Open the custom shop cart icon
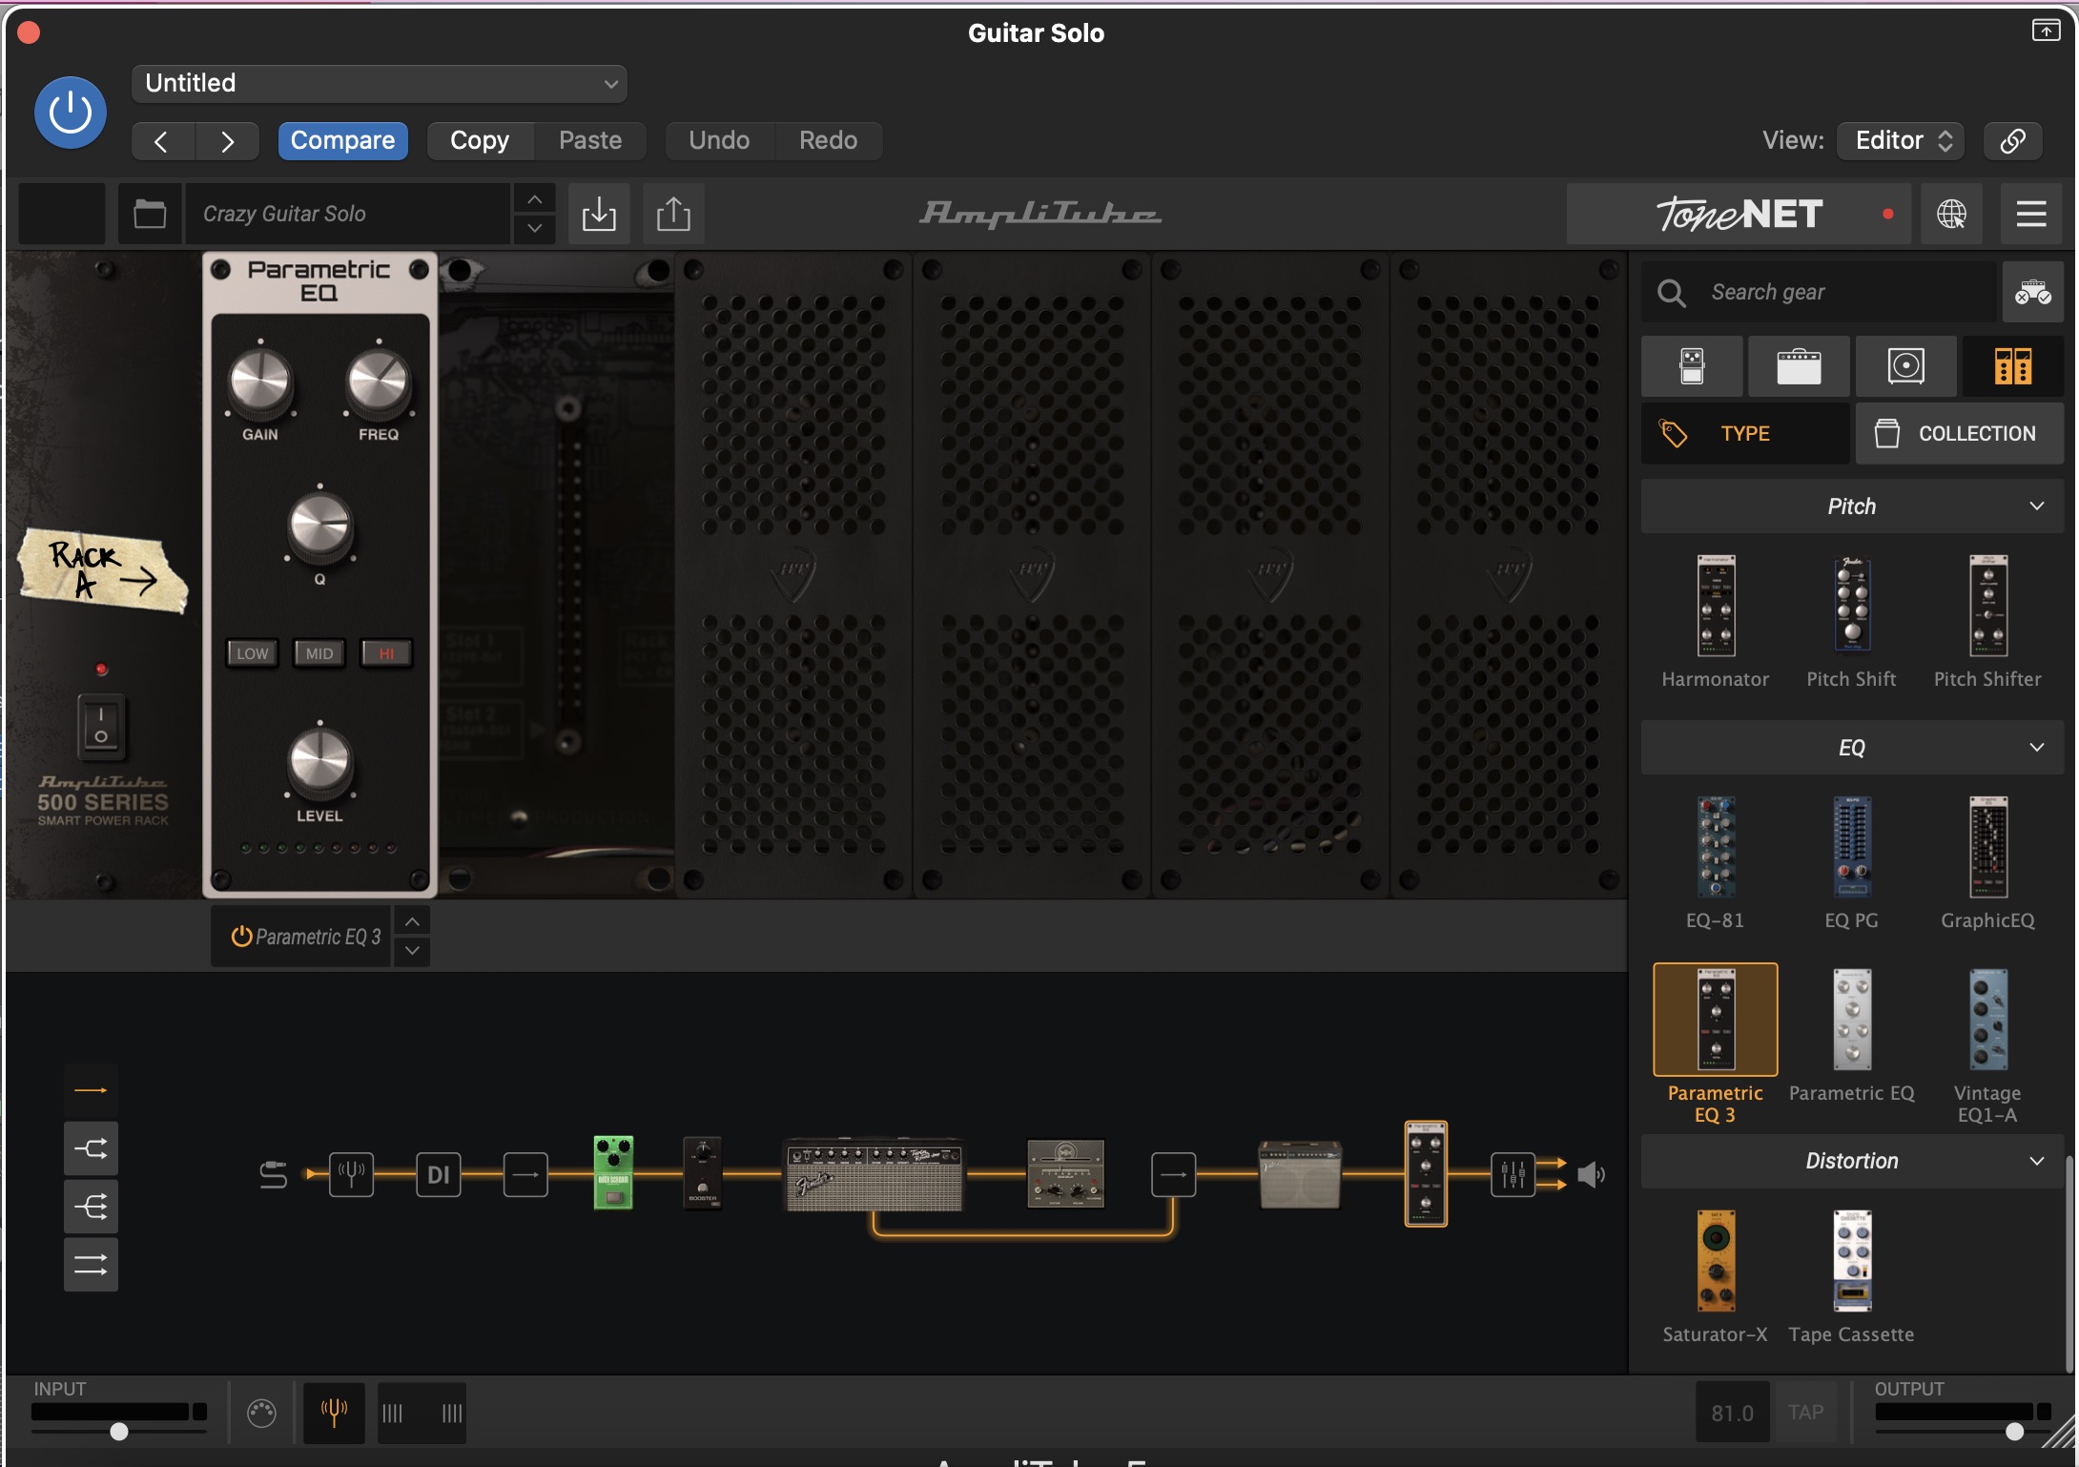This screenshot has width=2079, height=1467. click(x=2032, y=292)
